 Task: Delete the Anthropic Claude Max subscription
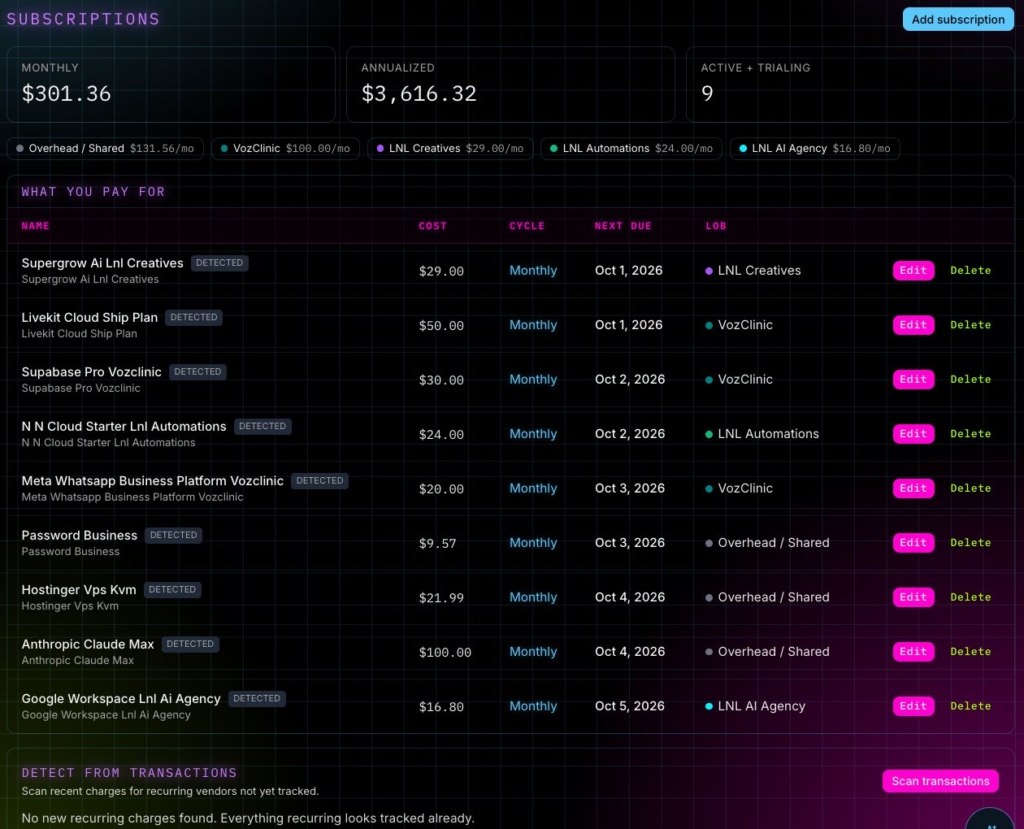point(970,652)
